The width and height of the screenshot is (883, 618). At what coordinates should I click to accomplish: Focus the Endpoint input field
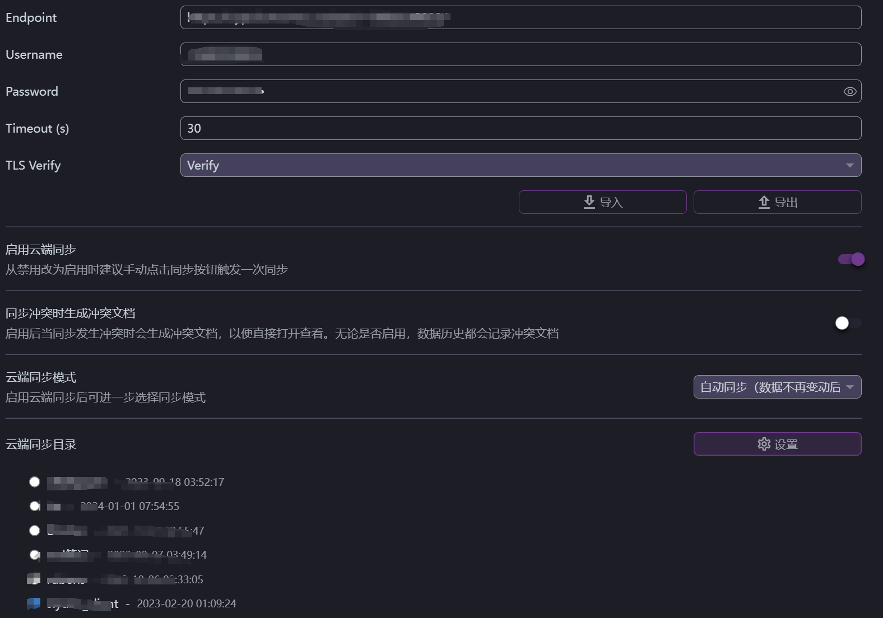coord(520,17)
